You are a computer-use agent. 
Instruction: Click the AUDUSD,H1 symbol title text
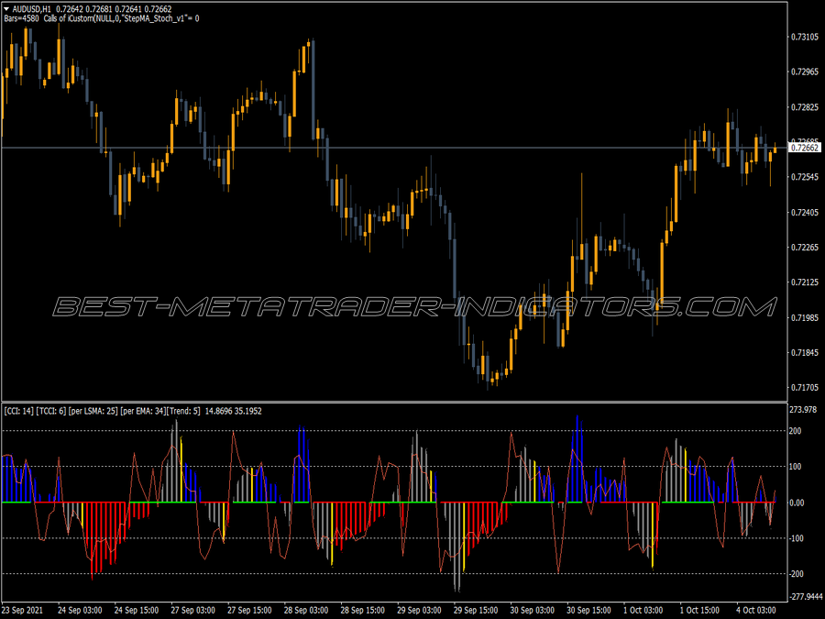tap(31, 9)
